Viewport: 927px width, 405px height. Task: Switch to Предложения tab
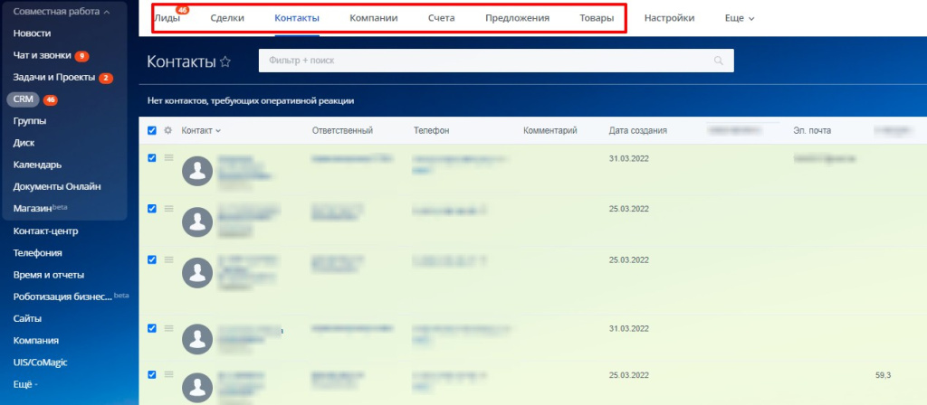click(x=517, y=18)
